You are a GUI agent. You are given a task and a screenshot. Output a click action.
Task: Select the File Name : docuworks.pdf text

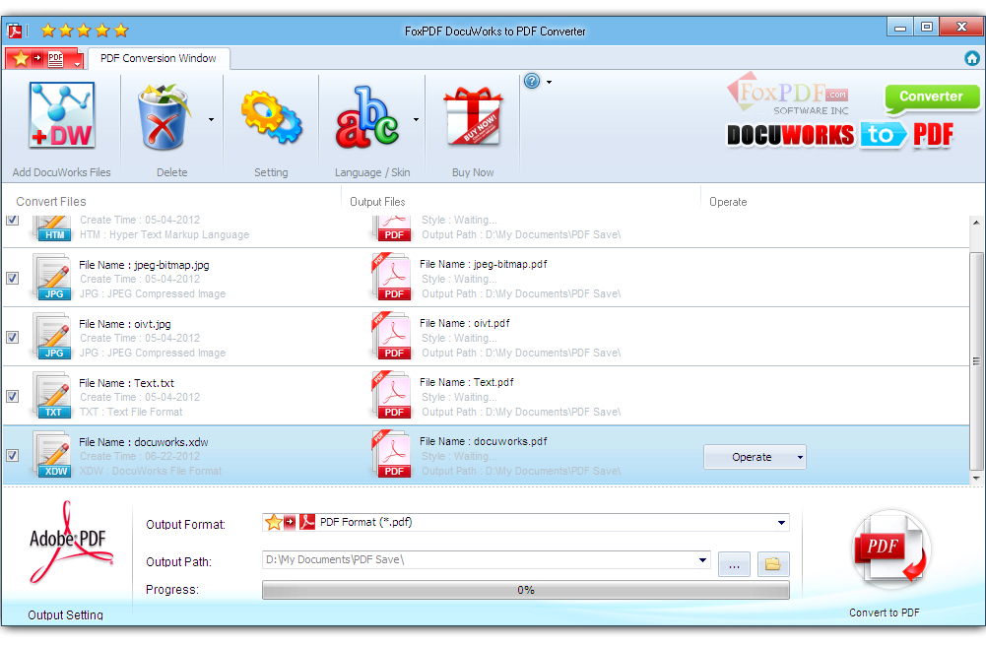click(x=484, y=441)
